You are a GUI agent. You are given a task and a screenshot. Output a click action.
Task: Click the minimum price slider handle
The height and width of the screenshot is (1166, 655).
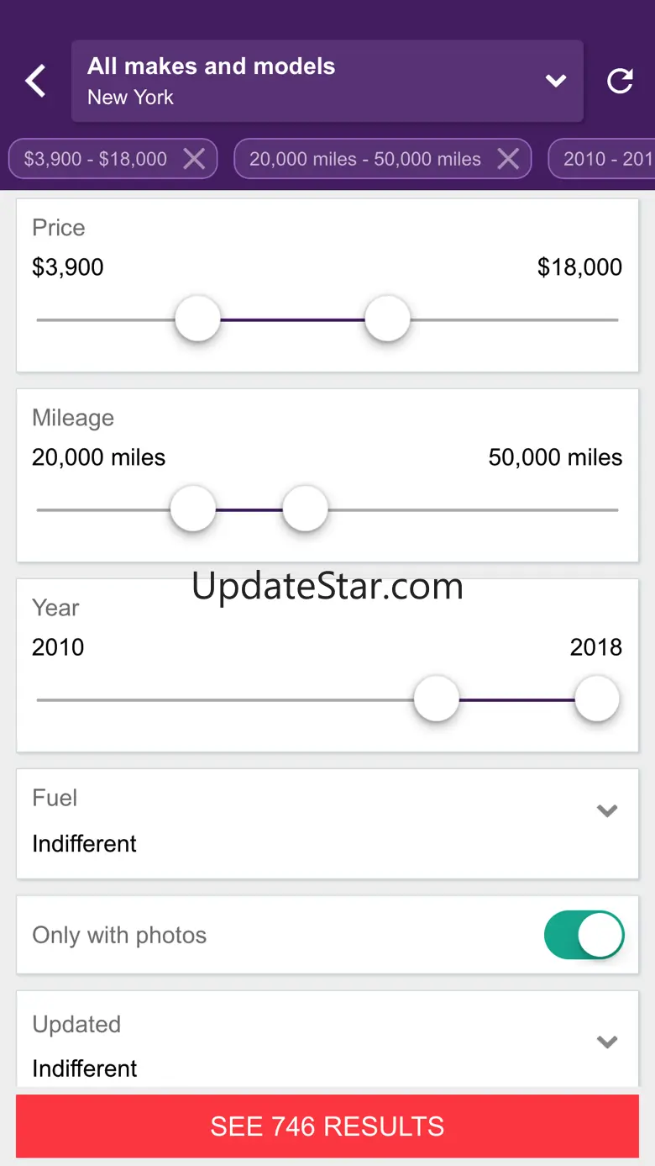tap(197, 319)
